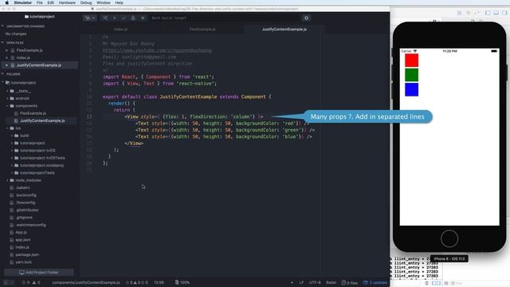
Task: Expand the build folder under ios
Action: point(12,136)
